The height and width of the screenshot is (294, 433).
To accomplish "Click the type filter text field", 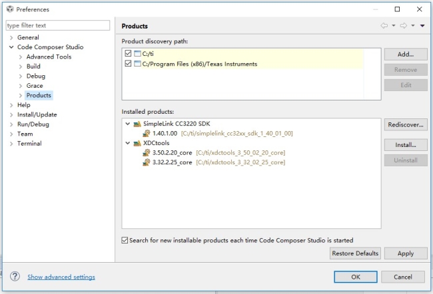I will point(57,25).
